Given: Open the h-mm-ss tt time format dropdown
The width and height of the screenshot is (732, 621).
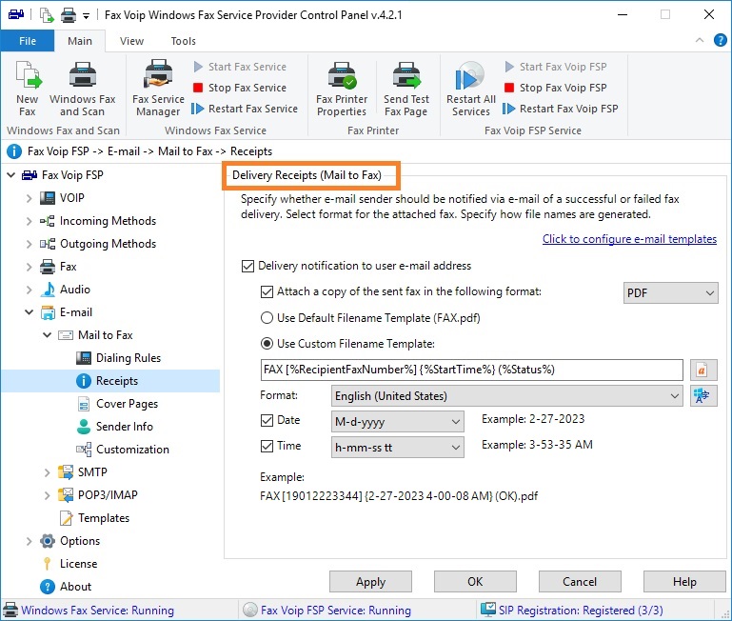Looking at the screenshot, I should click(x=397, y=448).
